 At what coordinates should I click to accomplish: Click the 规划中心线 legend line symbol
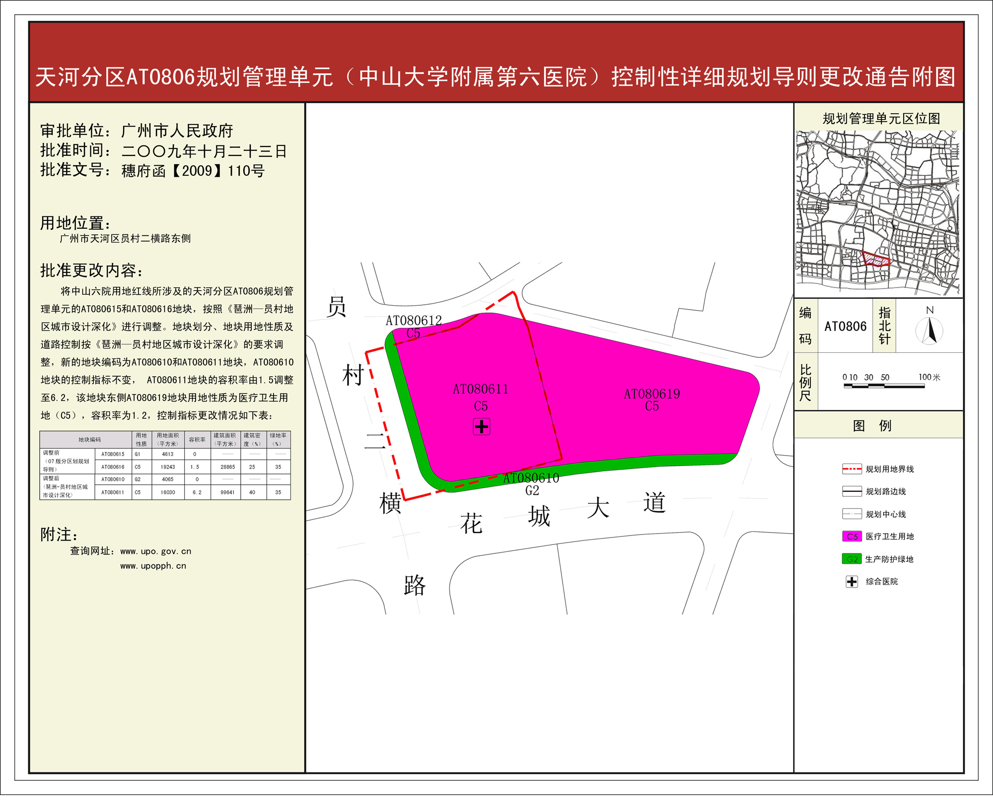click(x=852, y=514)
